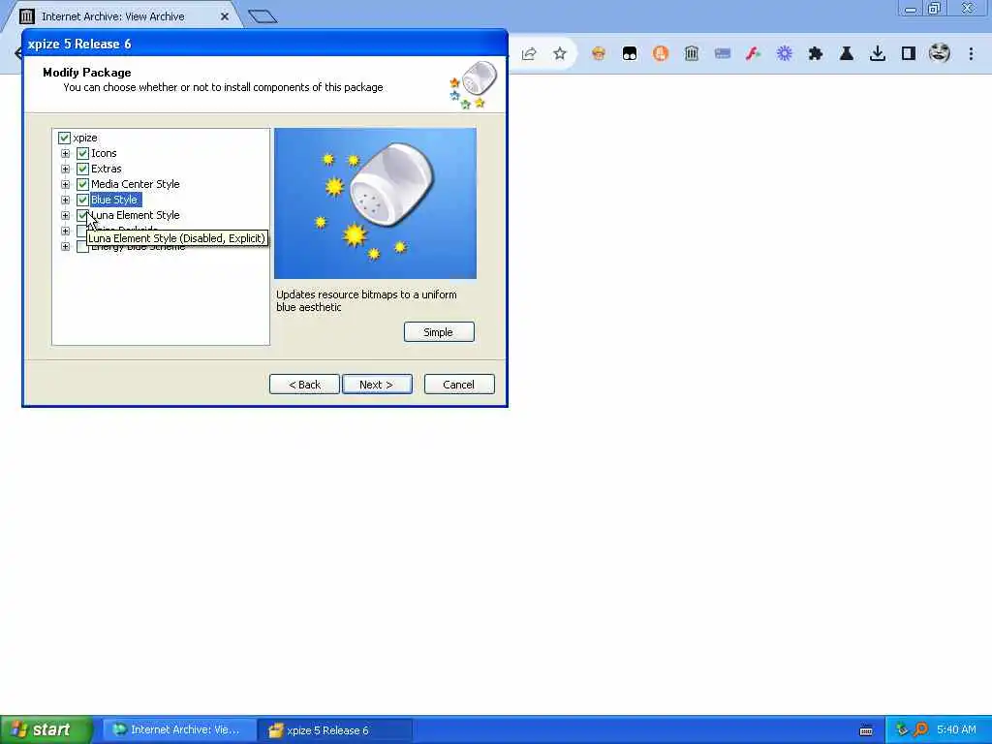The width and height of the screenshot is (992, 744).
Task: Click the taskbar clock showing 5:40 AM
Action: pyautogui.click(x=956, y=729)
